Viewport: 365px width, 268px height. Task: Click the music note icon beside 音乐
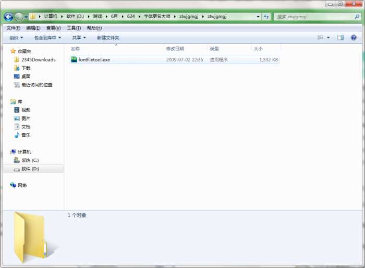tap(17, 135)
